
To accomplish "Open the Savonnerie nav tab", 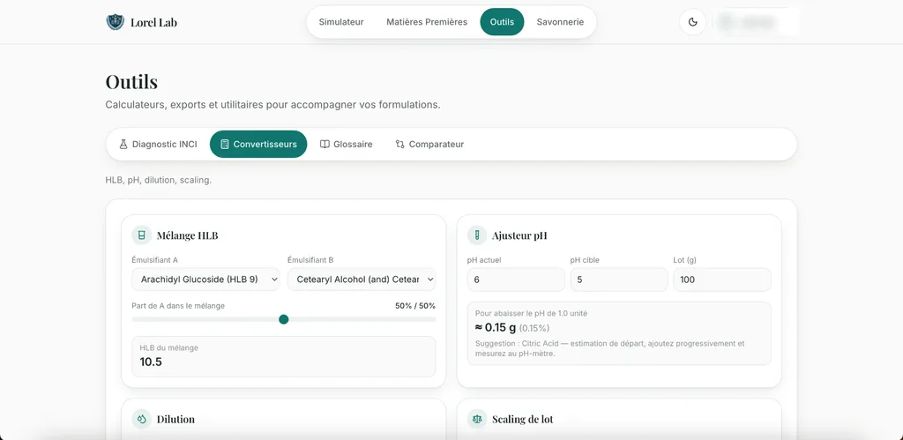I will coord(560,22).
